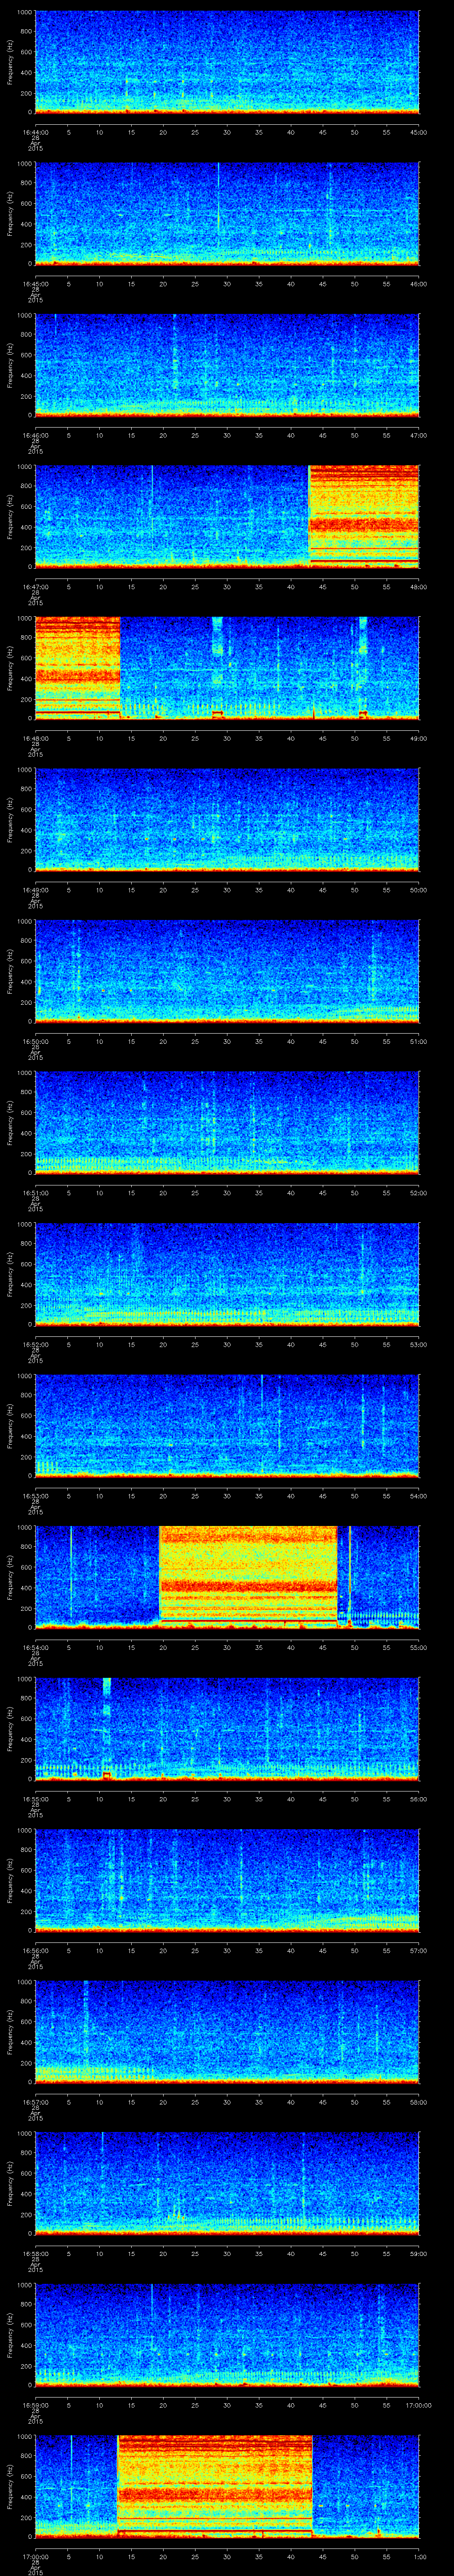Click the 16:59:00 start time label
Screen dimensions: 454x2576
tap(36, 2404)
